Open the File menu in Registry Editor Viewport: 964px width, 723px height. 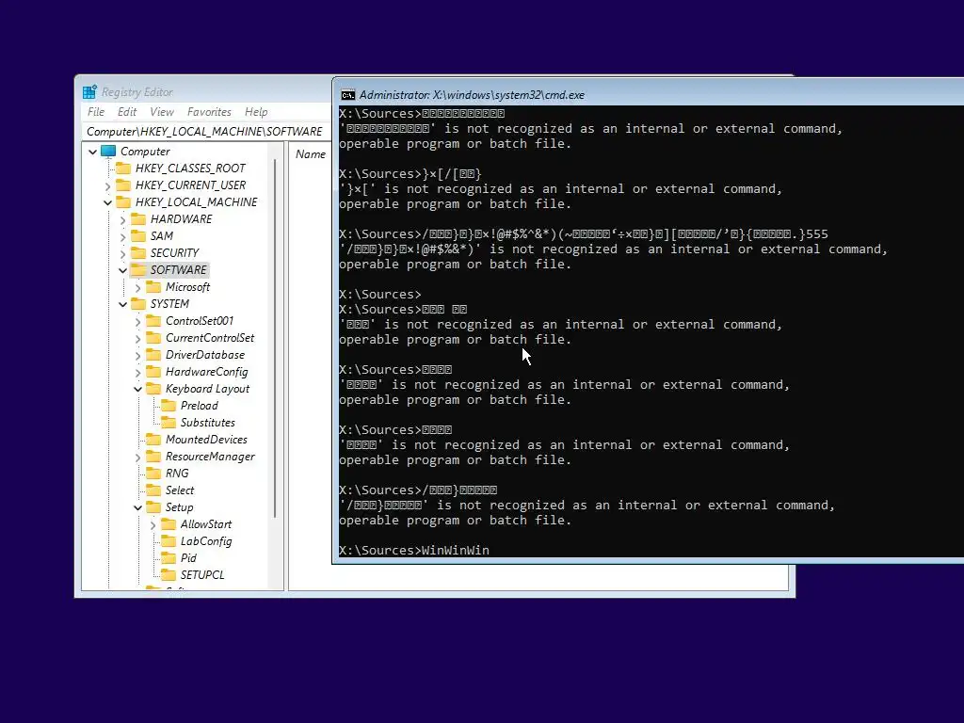pyautogui.click(x=96, y=112)
